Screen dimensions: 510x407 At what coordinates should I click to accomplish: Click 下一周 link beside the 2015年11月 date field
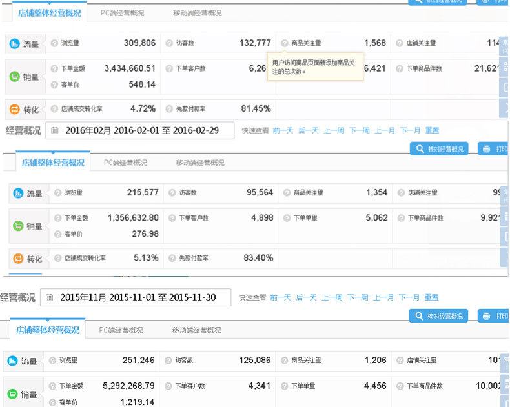[x=358, y=297]
